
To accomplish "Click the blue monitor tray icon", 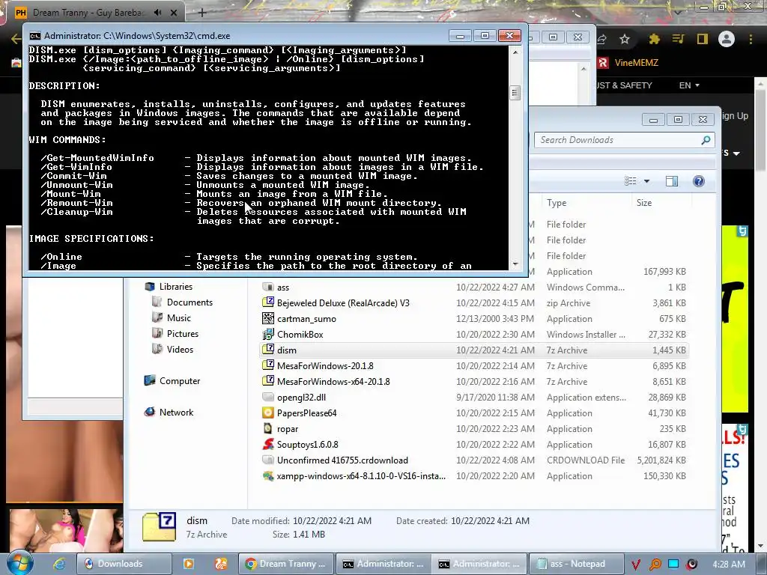I will pos(673,564).
